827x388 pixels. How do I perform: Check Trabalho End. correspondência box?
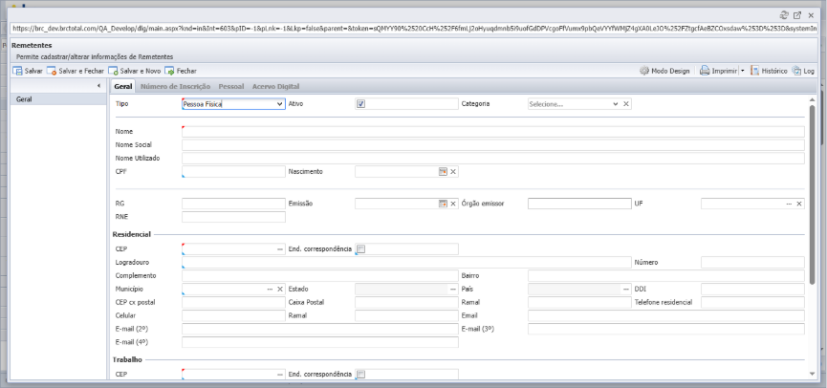[360, 375]
